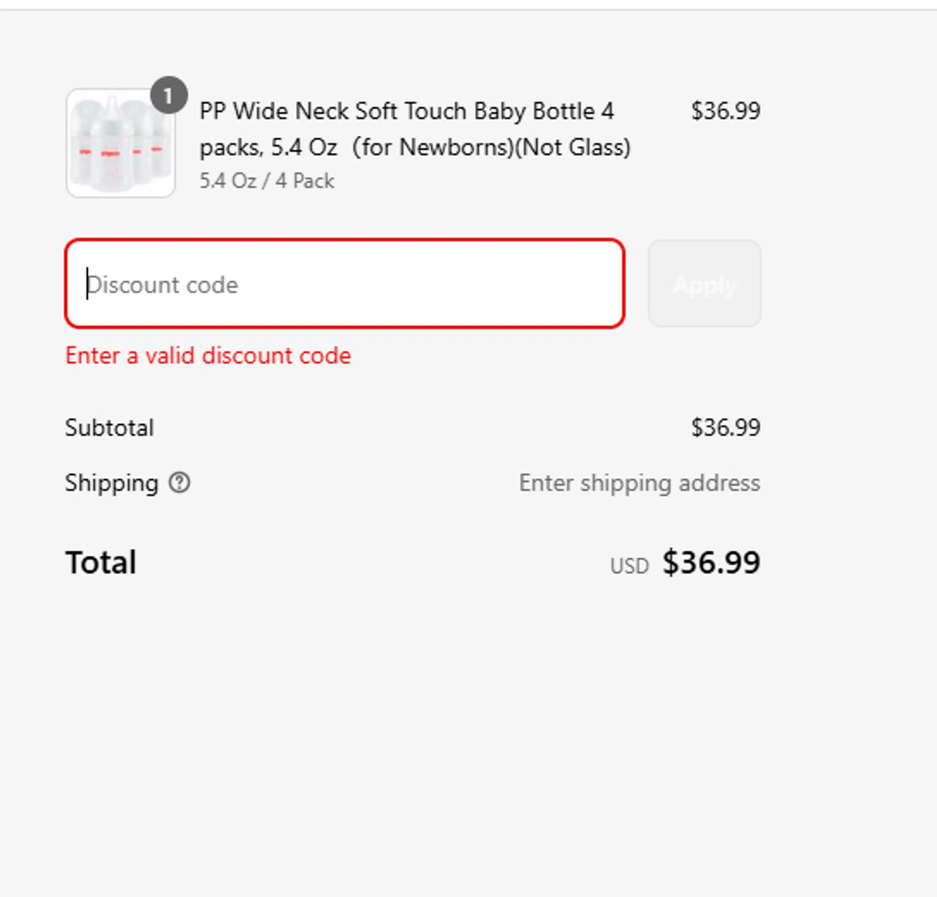Click the quantity badge showing 1
This screenshot has width=937, height=897.
168,96
